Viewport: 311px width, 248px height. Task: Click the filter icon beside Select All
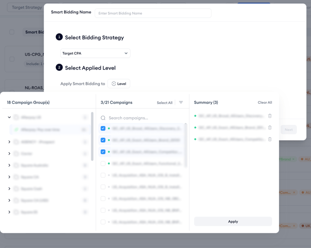[x=181, y=102]
